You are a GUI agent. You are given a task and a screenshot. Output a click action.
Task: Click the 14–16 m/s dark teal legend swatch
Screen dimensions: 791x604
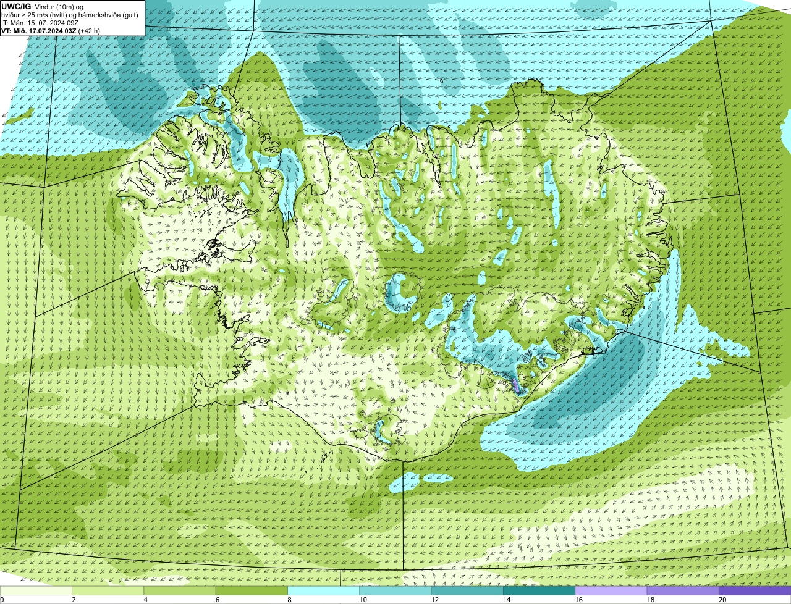tap(539, 591)
